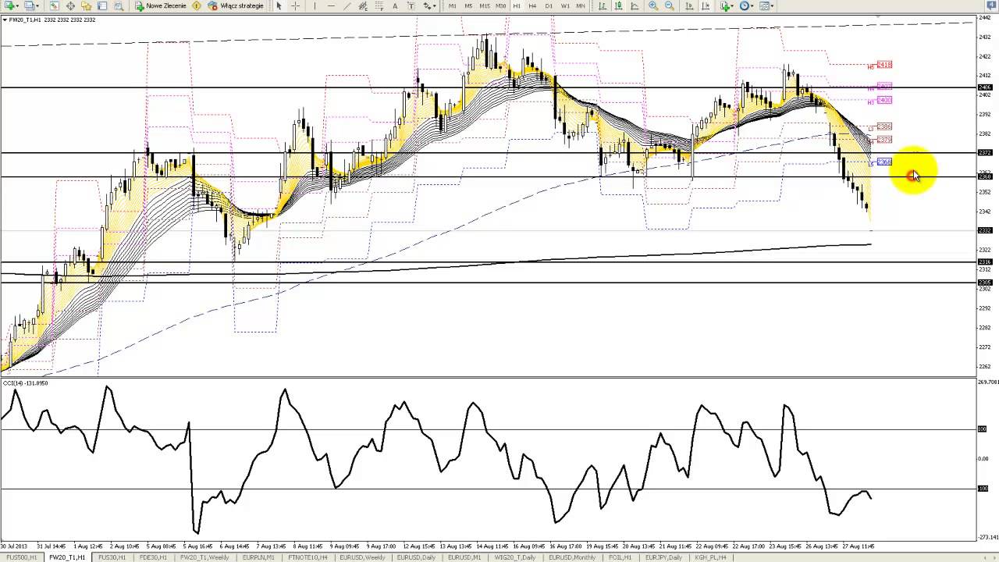The height and width of the screenshot is (562, 999).
Task: Select the horizontal line tool
Action: (x=331, y=5)
